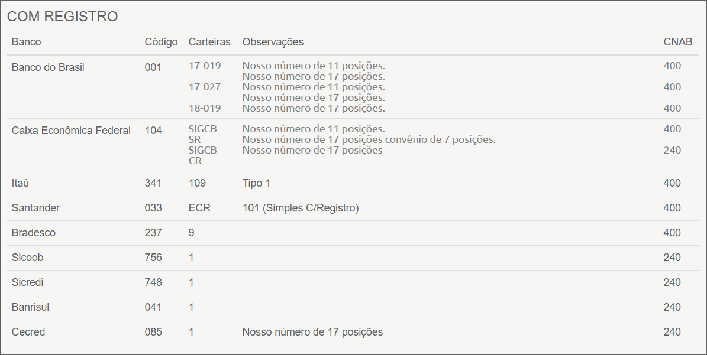
Task: Click the "101 (Simples C/Registro)" observation
Action: tap(301, 208)
